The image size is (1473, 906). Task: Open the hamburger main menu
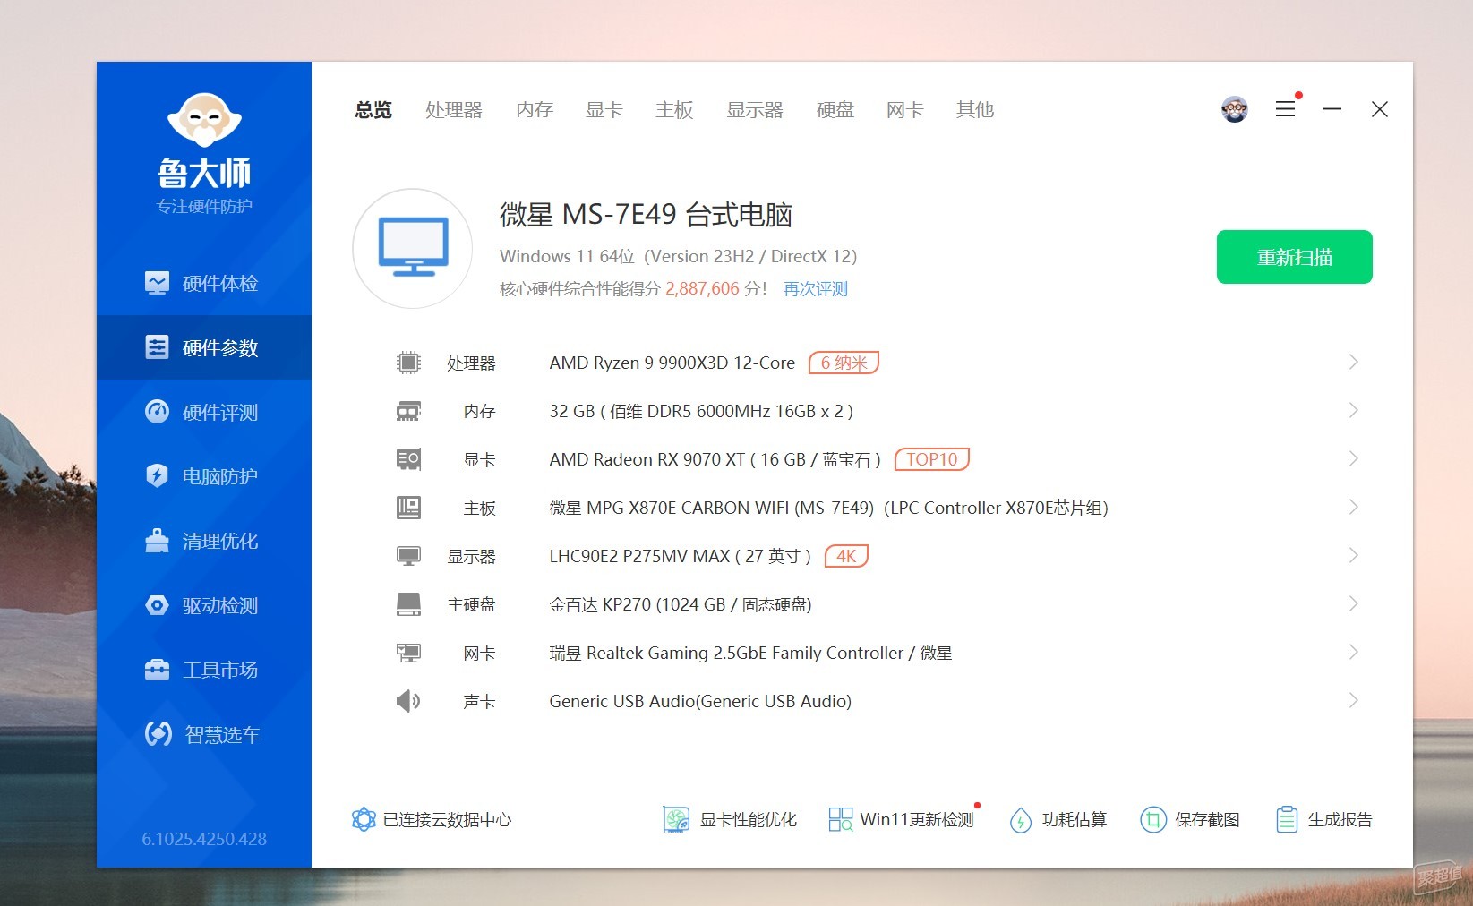coord(1285,109)
